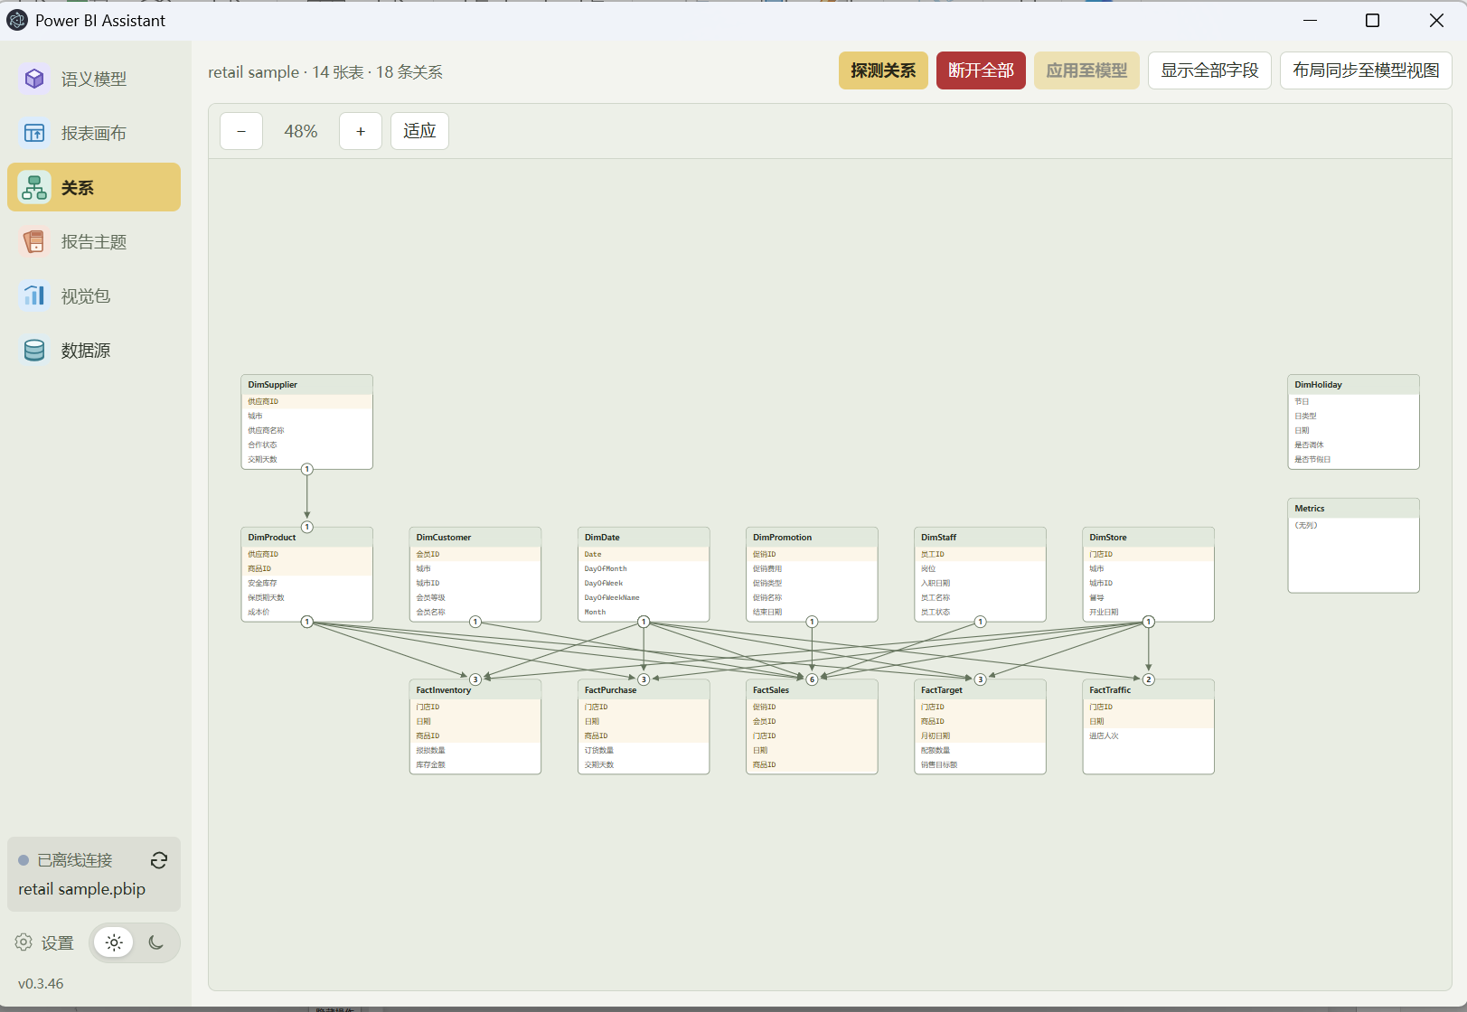
Task: Select the FactSales table header
Action: (x=812, y=690)
